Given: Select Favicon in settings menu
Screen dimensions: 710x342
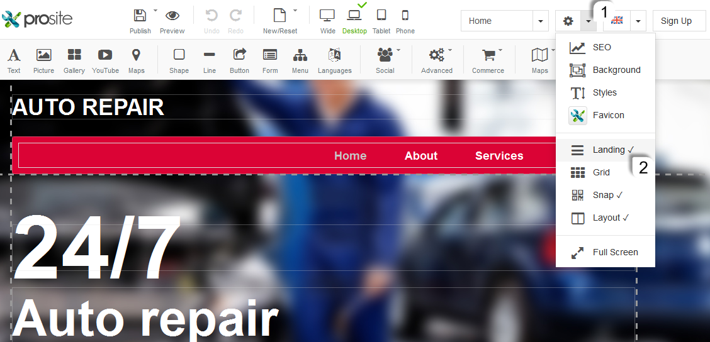Looking at the screenshot, I should coord(606,115).
